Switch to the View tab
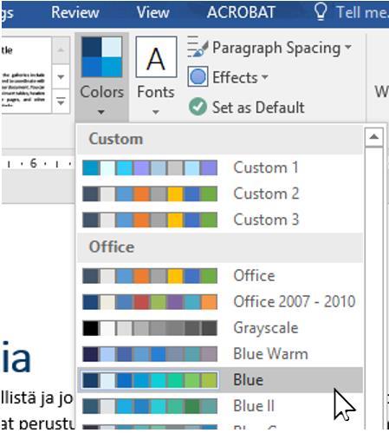This screenshot has height=433, width=389. pyautogui.click(x=153, y=12)
